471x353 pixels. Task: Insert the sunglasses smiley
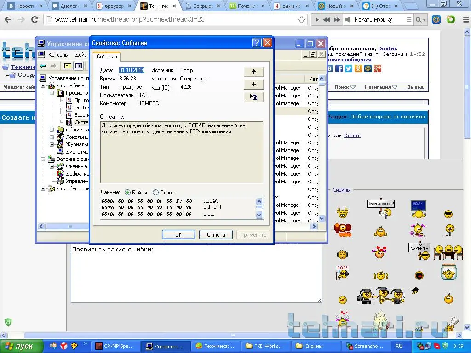[x=448, y=214]
